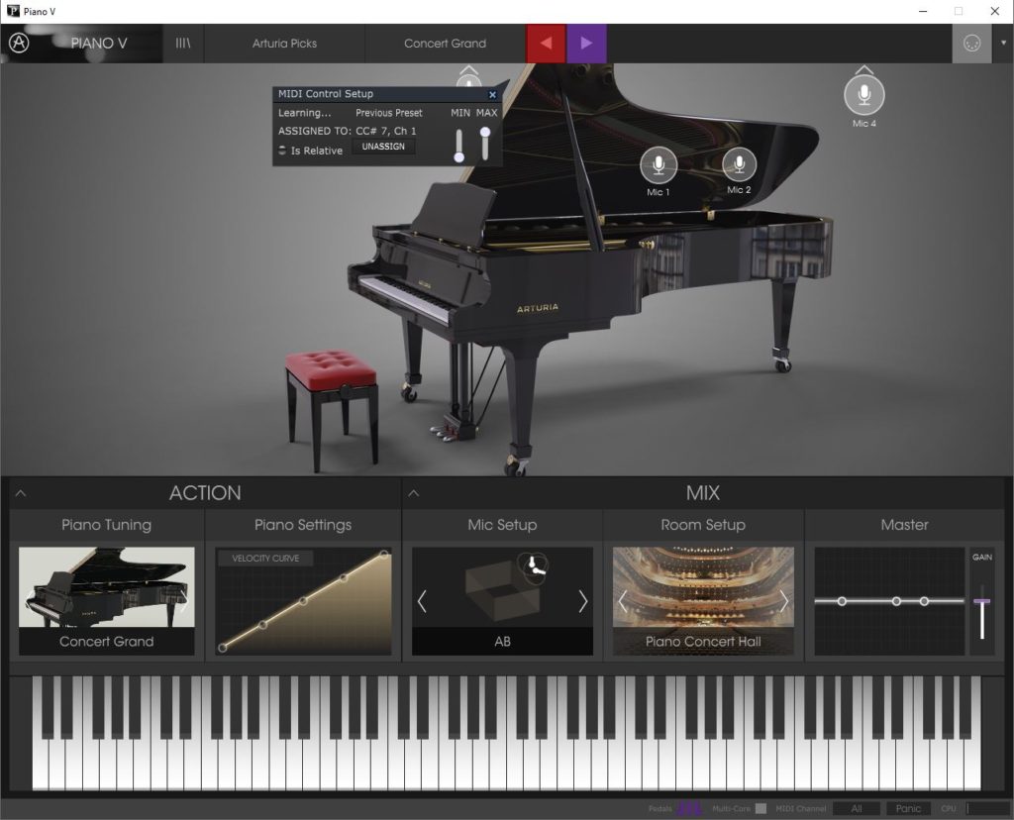Click the CPU meter

(987, 808)
